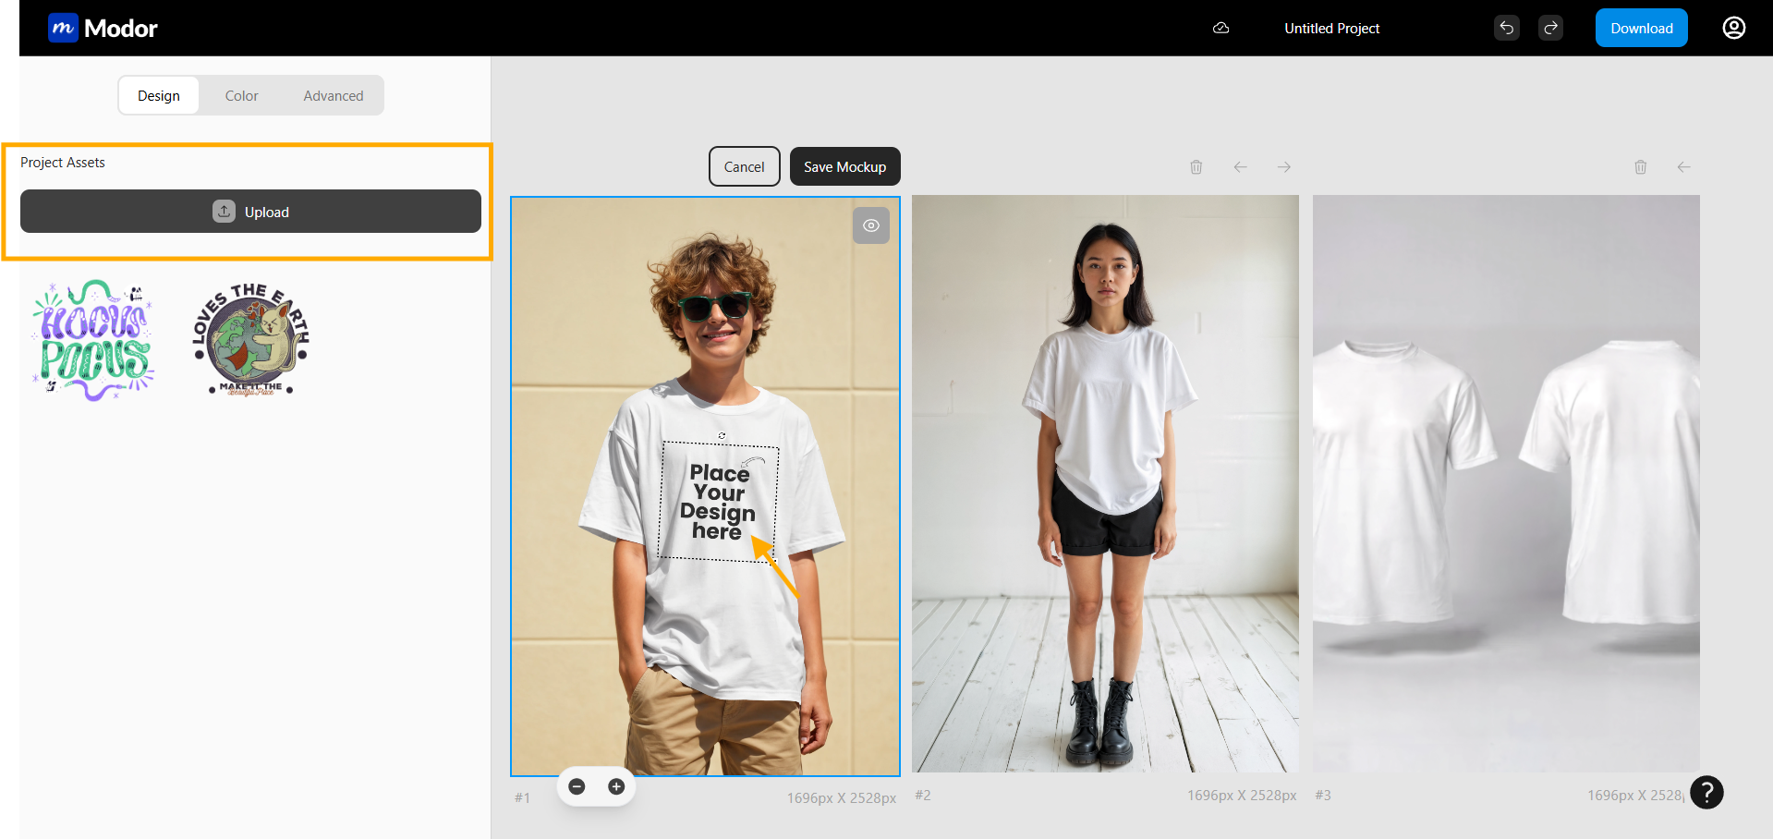The width and height of the screenshot is (1773, 839).
Task: Open the Advanced tab
Action: (333, 96)
